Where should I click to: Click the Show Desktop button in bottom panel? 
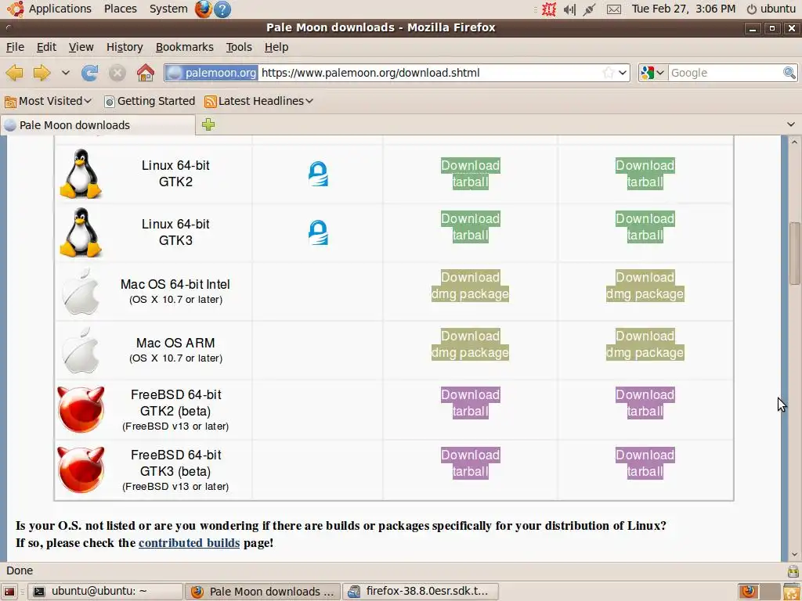tap(9, 592)
